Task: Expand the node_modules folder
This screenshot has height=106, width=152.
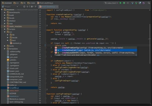Action: pos(5,26)
